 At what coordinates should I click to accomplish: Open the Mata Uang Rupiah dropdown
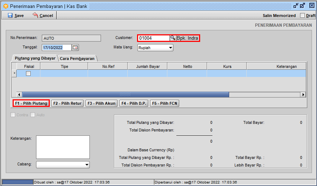pos(155,48)
